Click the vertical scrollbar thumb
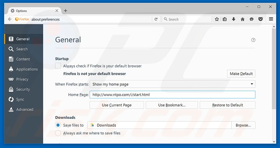This screenshot has width=280, height=148. click(x=274, y=69)
